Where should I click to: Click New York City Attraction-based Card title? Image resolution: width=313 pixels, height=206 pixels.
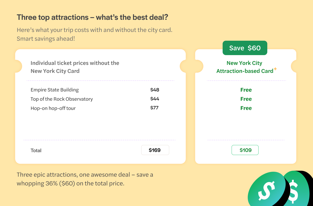point(244,67)
